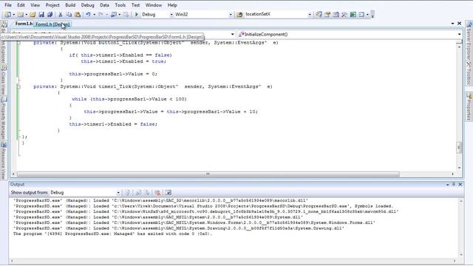Viewport: 473px width, 266px height.
Task: Go to Next Message in Output panel
Action: click(x=146, y=192)
